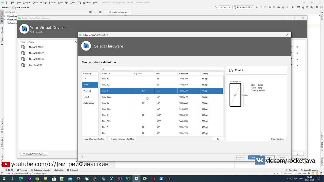Click the Import Hardware Profiles button
The image size is (324, 182).
[x=122, y=139]
